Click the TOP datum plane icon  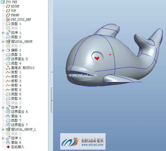tap(8, 11)
